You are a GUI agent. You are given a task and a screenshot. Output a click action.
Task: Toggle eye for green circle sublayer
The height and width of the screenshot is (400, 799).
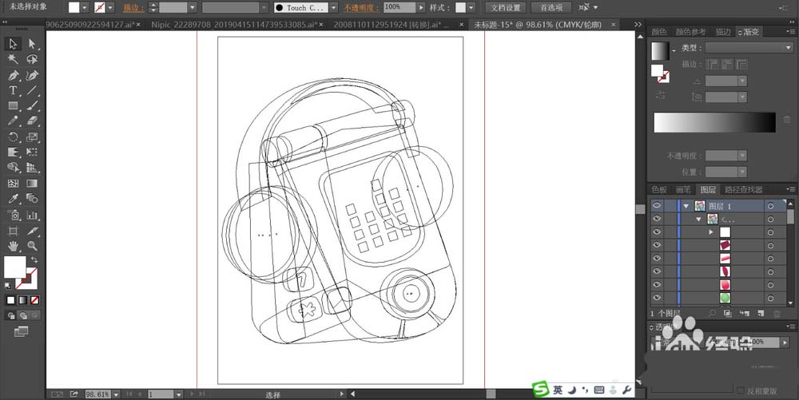[656, 298]
